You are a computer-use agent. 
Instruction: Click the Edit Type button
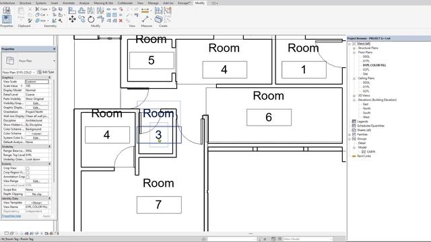pos(46,72)
